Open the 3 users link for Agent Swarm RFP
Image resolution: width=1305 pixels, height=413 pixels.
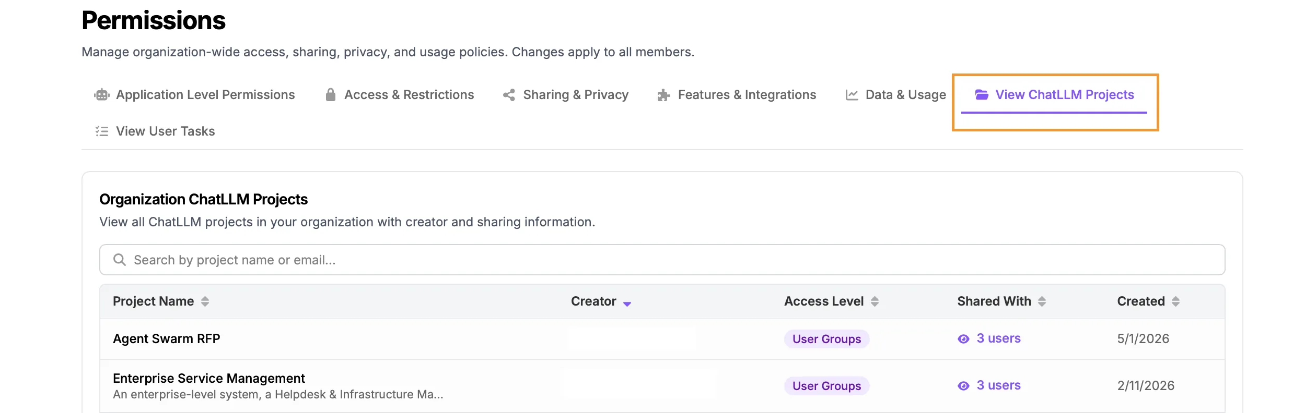[x=998, y=338]
